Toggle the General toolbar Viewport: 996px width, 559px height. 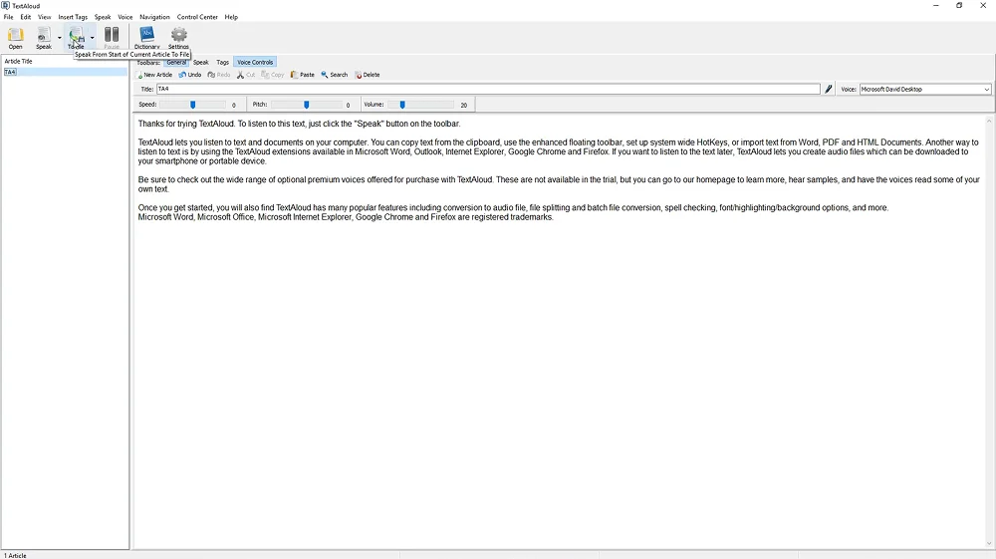point(176,63)
